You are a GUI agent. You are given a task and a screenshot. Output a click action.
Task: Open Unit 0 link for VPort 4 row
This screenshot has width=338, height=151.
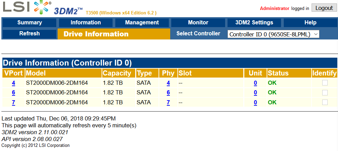pyautogui.click(x=255, y=83)
